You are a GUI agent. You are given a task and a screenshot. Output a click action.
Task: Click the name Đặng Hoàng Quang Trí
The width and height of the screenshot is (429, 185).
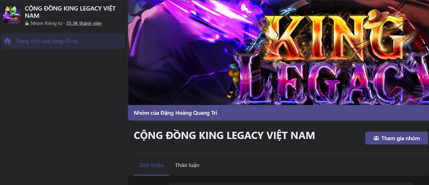click(189, 113)
